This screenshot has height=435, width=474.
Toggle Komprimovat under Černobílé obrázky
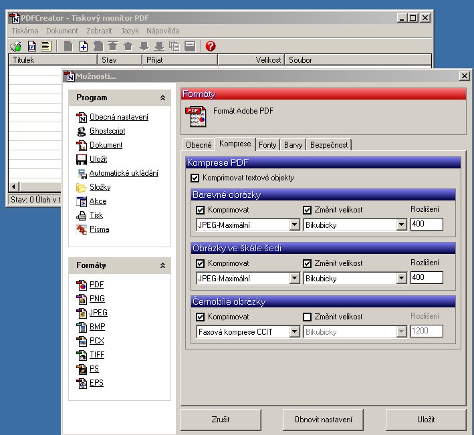click(x=200, y=317)
